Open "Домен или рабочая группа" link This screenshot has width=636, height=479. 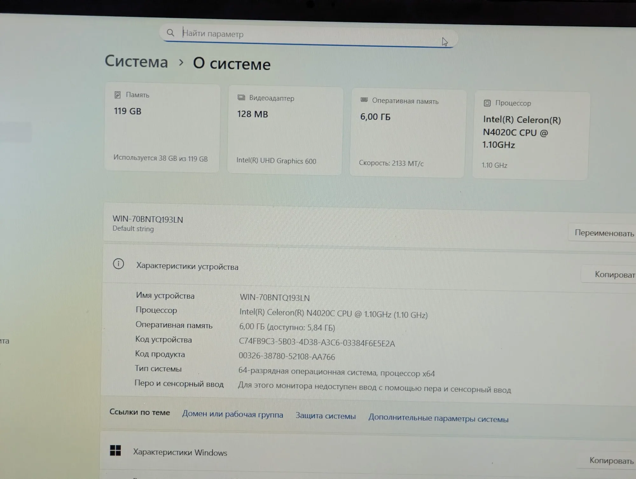pyautogui.click(x=232, y=414)
